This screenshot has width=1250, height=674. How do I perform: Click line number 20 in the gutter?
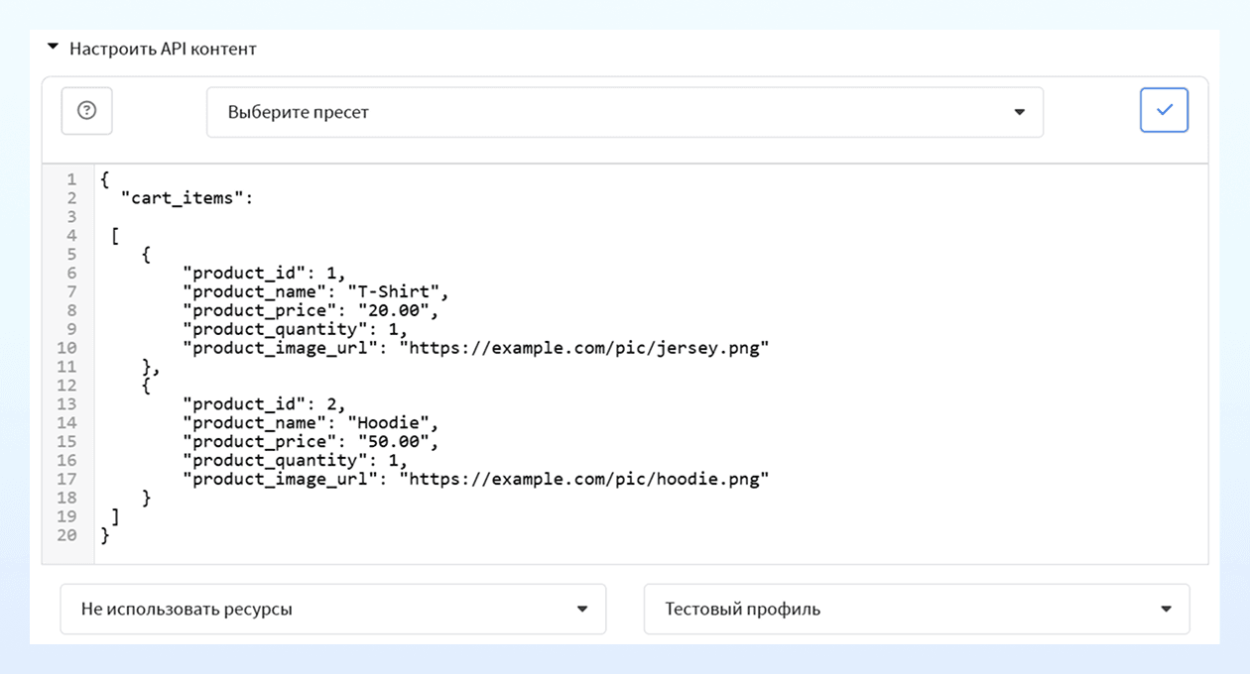66,535
